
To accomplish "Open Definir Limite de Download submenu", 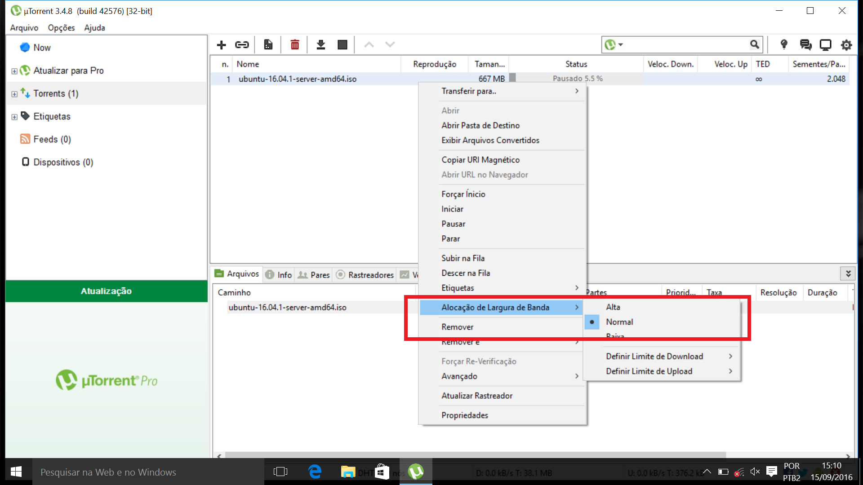I will [x=662, y=357].
